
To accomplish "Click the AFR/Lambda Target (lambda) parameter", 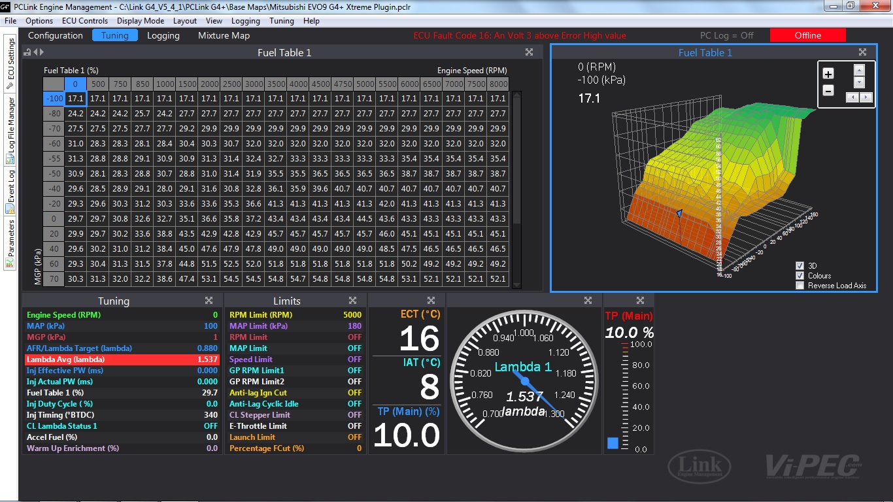I will (x=122, y=348).
